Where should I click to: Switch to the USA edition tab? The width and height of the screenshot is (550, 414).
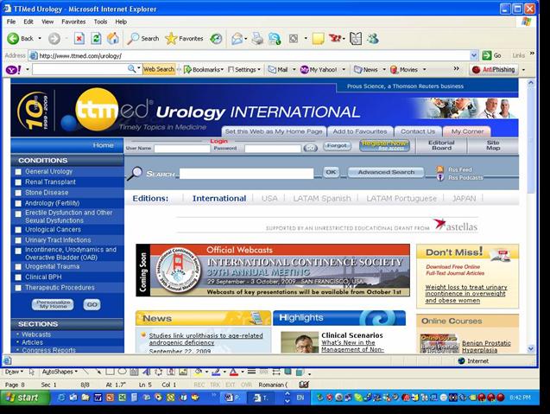tap(270, 198)
